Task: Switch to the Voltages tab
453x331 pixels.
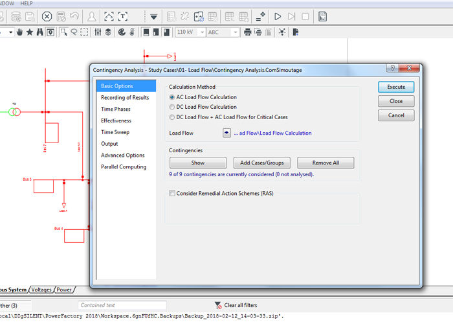Action: coord(42,290)
